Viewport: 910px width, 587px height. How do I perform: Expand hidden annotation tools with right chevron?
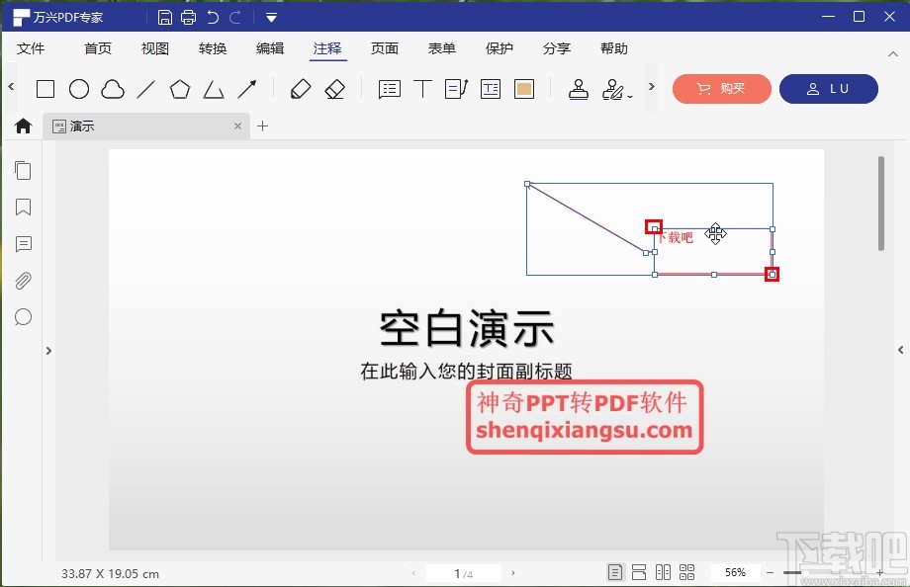click(651, 88)
